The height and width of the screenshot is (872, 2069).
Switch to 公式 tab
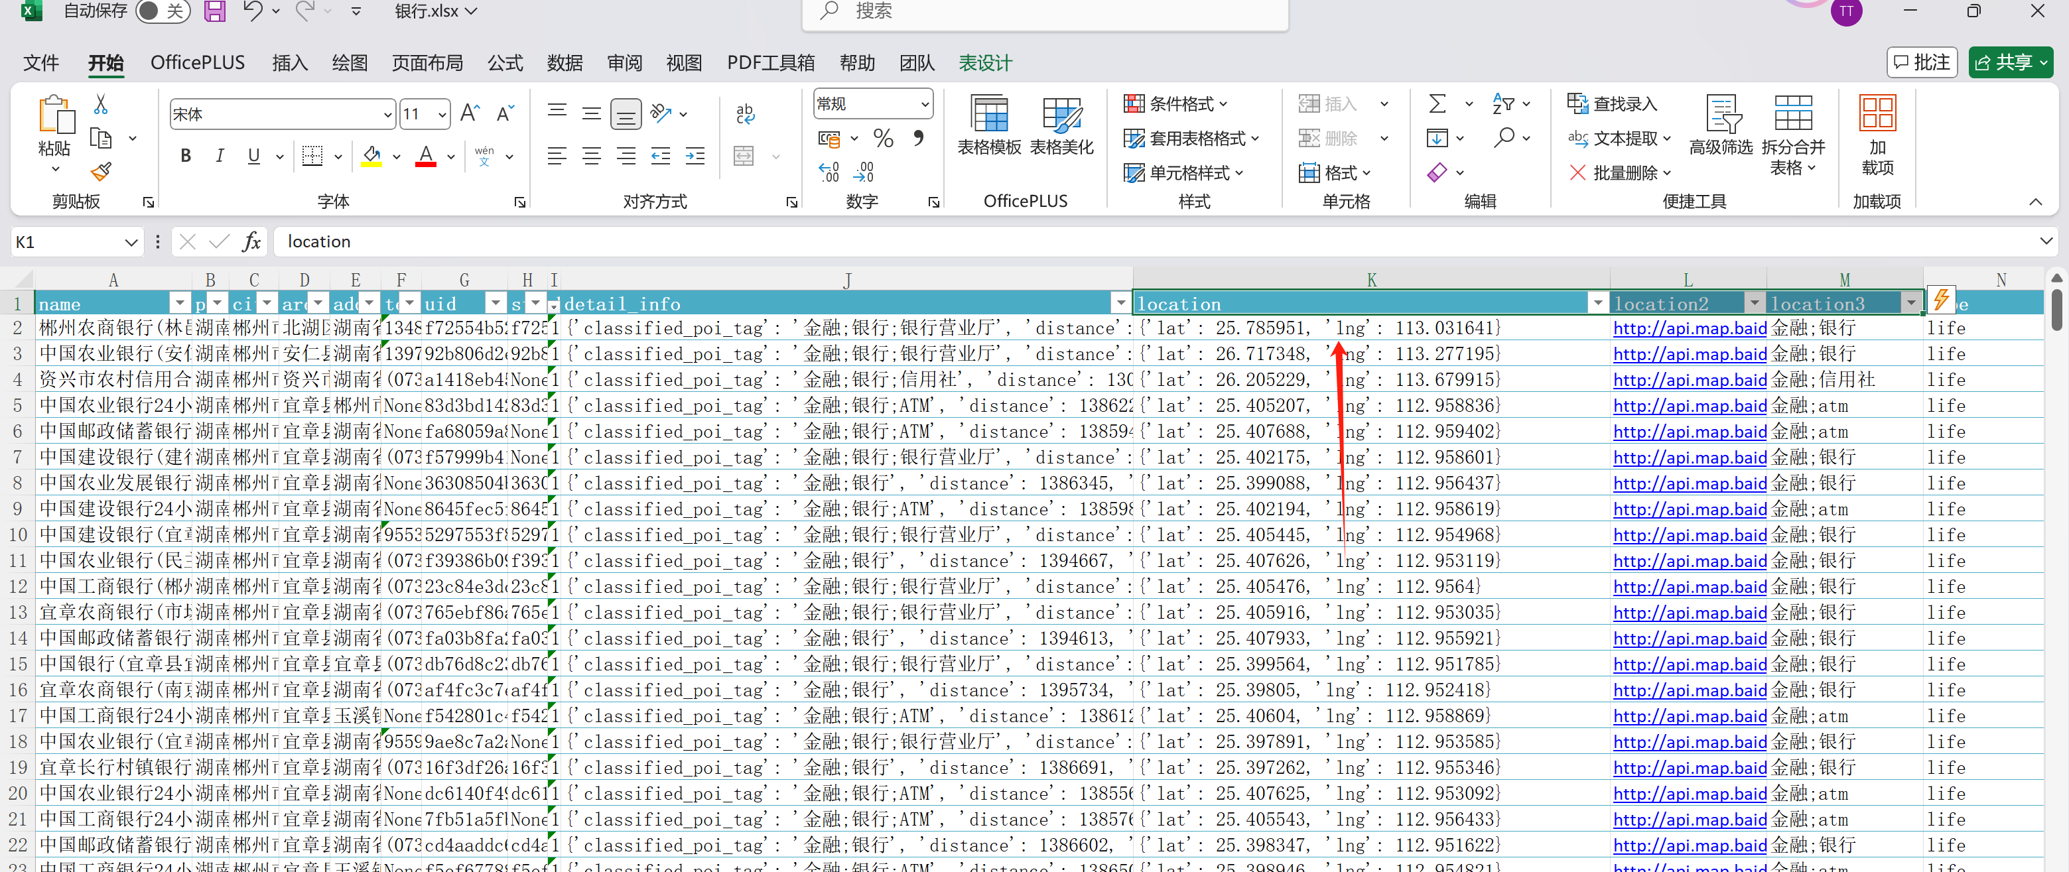tap(505, 62)
